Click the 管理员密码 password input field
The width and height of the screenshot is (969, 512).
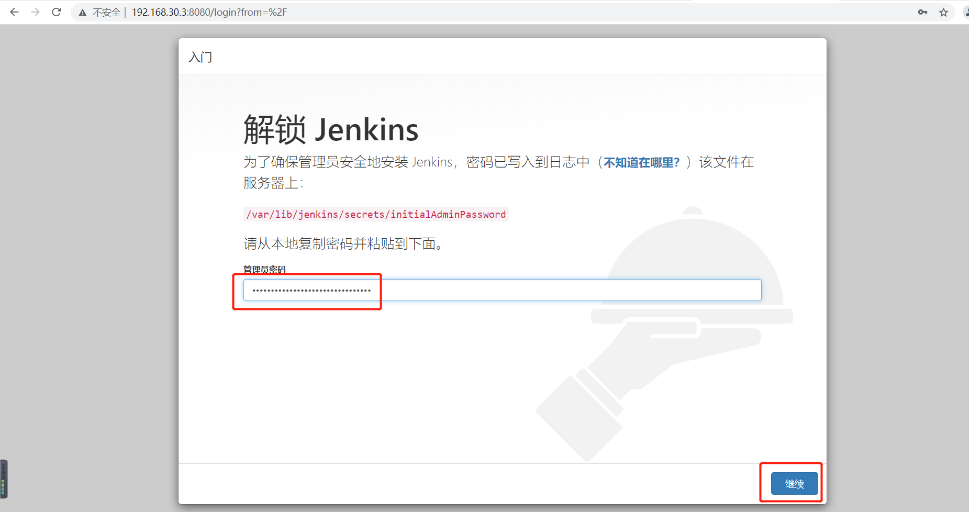click(x=503, y=290)
